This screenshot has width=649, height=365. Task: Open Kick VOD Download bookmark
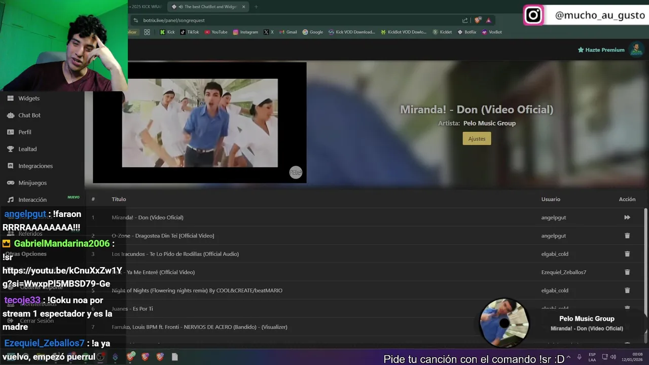(352, 32)
